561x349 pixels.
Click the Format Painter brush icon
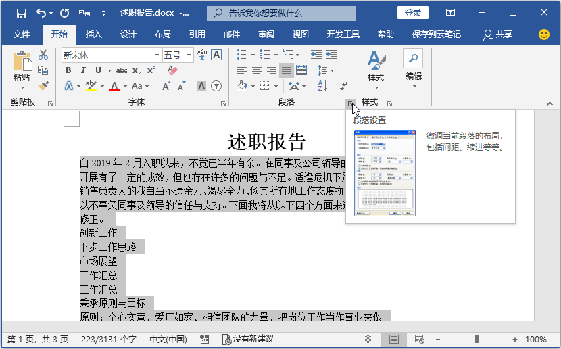[43, 86]
